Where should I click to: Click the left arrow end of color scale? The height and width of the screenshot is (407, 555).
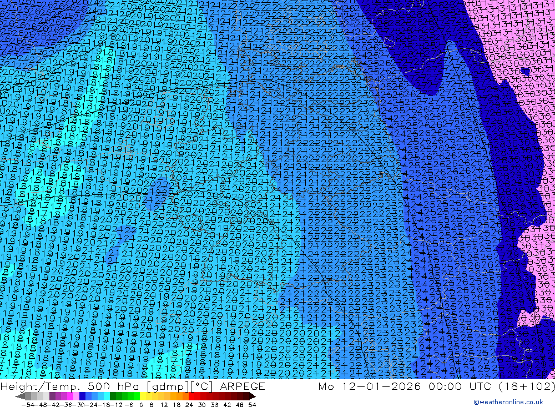click(x=20, y=396)
